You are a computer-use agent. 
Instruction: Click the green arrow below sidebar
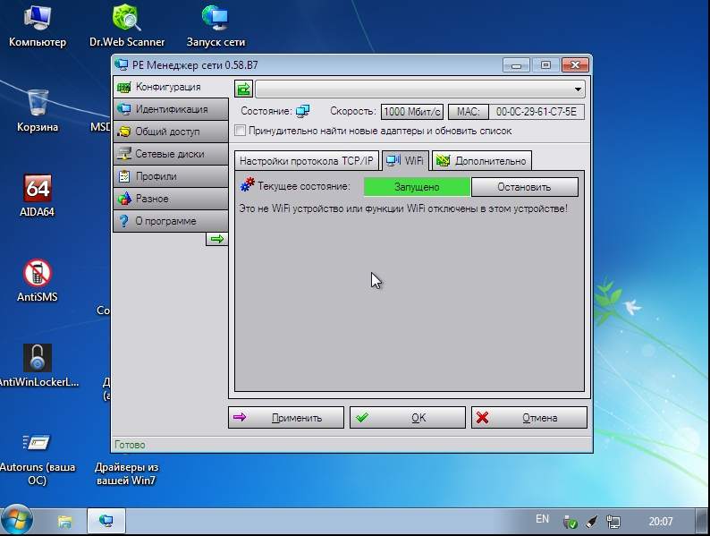coord(216,239)
